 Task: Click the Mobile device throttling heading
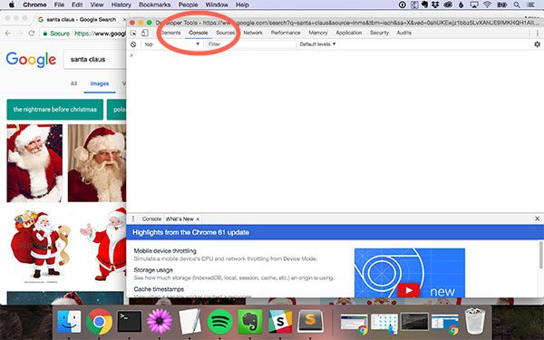(165, 250)
